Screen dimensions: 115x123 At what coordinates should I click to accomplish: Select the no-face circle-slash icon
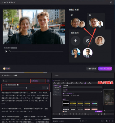[87, 41]
